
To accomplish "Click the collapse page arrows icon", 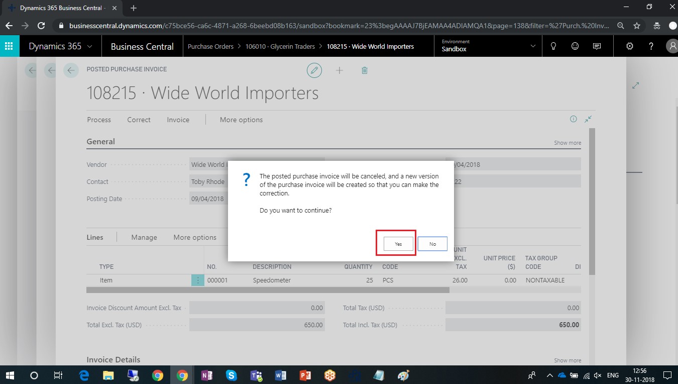I will [x=588, y=119].
